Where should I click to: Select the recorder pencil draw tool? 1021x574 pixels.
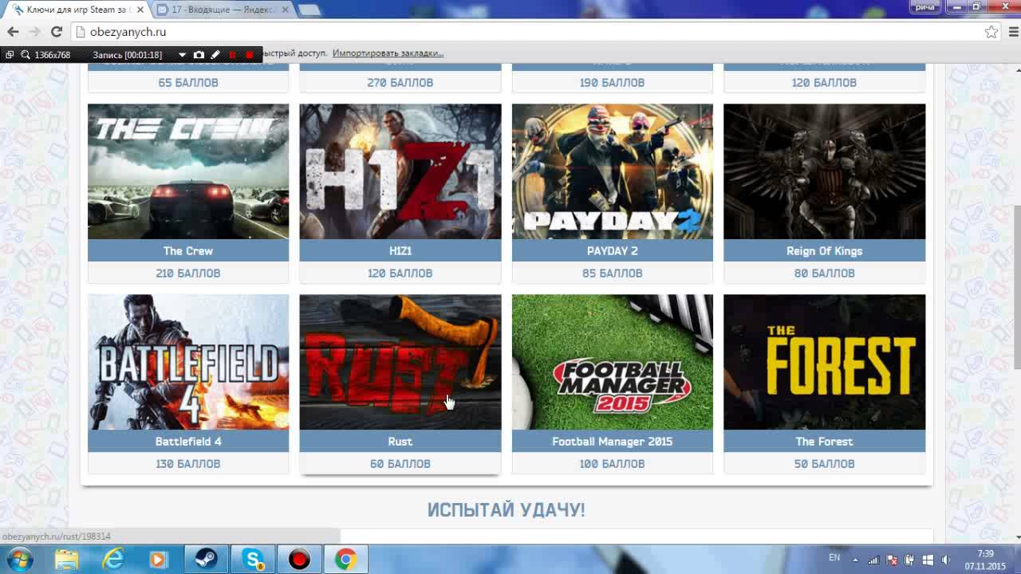tap(215, 55)
